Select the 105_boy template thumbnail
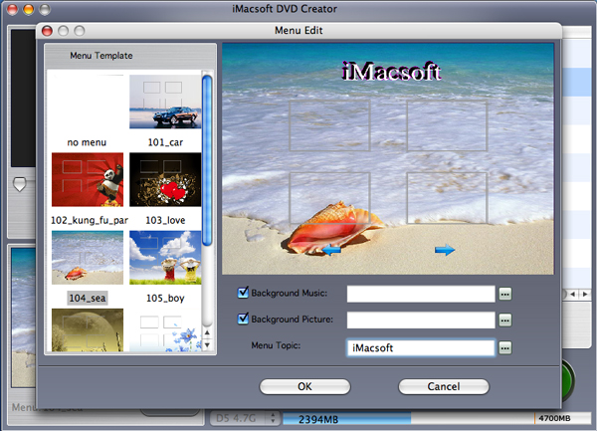597x431 pixels. [x=165, y=258]
